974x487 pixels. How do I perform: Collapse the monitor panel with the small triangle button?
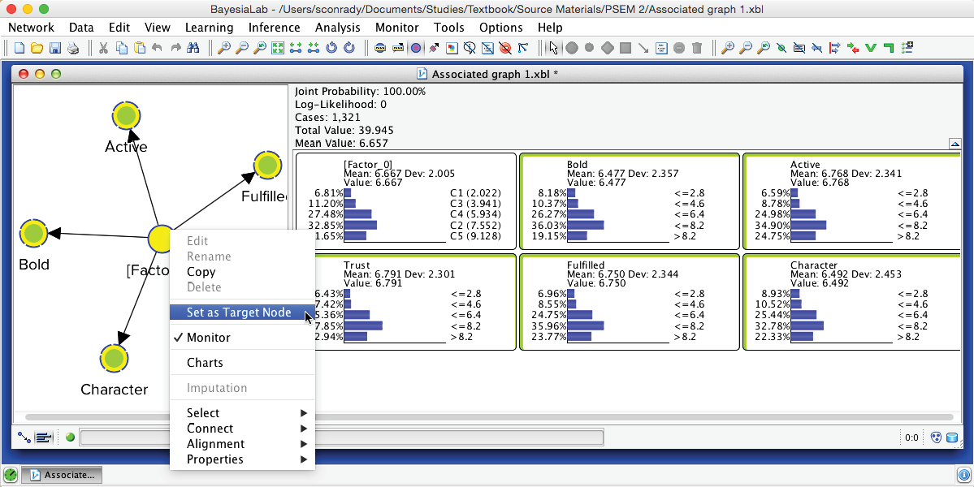pyautogui.click(x=955, y=144)
